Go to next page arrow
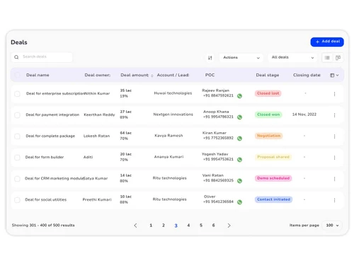Viewport: 354px width, 265px height. pos(229,225)
